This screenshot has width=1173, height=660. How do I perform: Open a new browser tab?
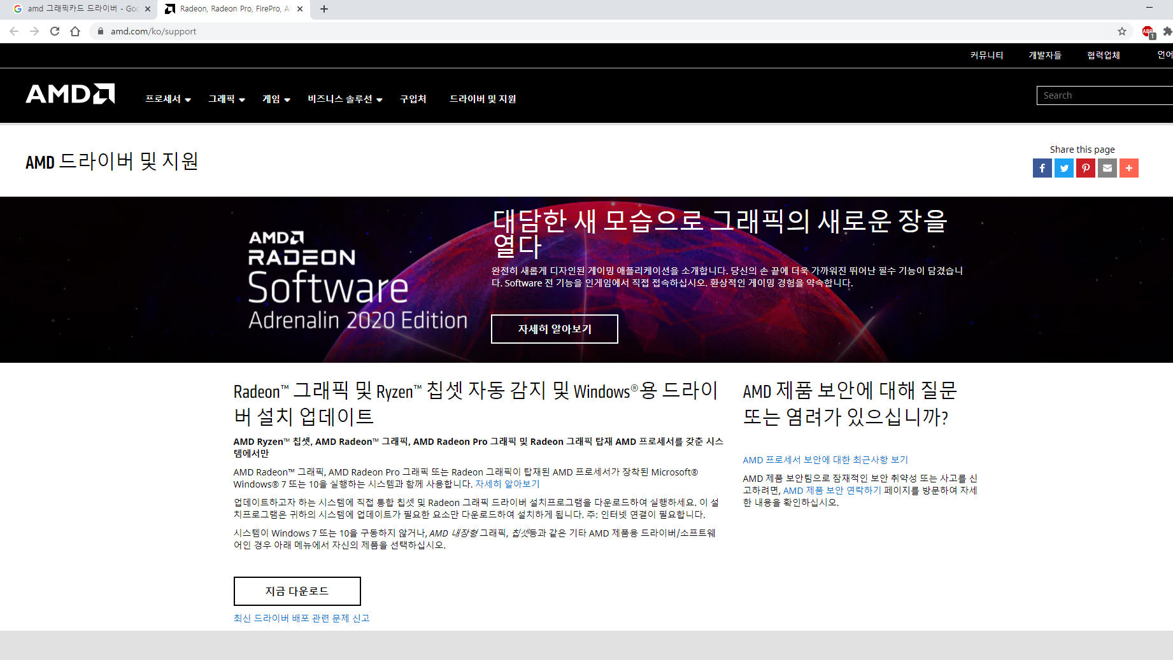324,9
